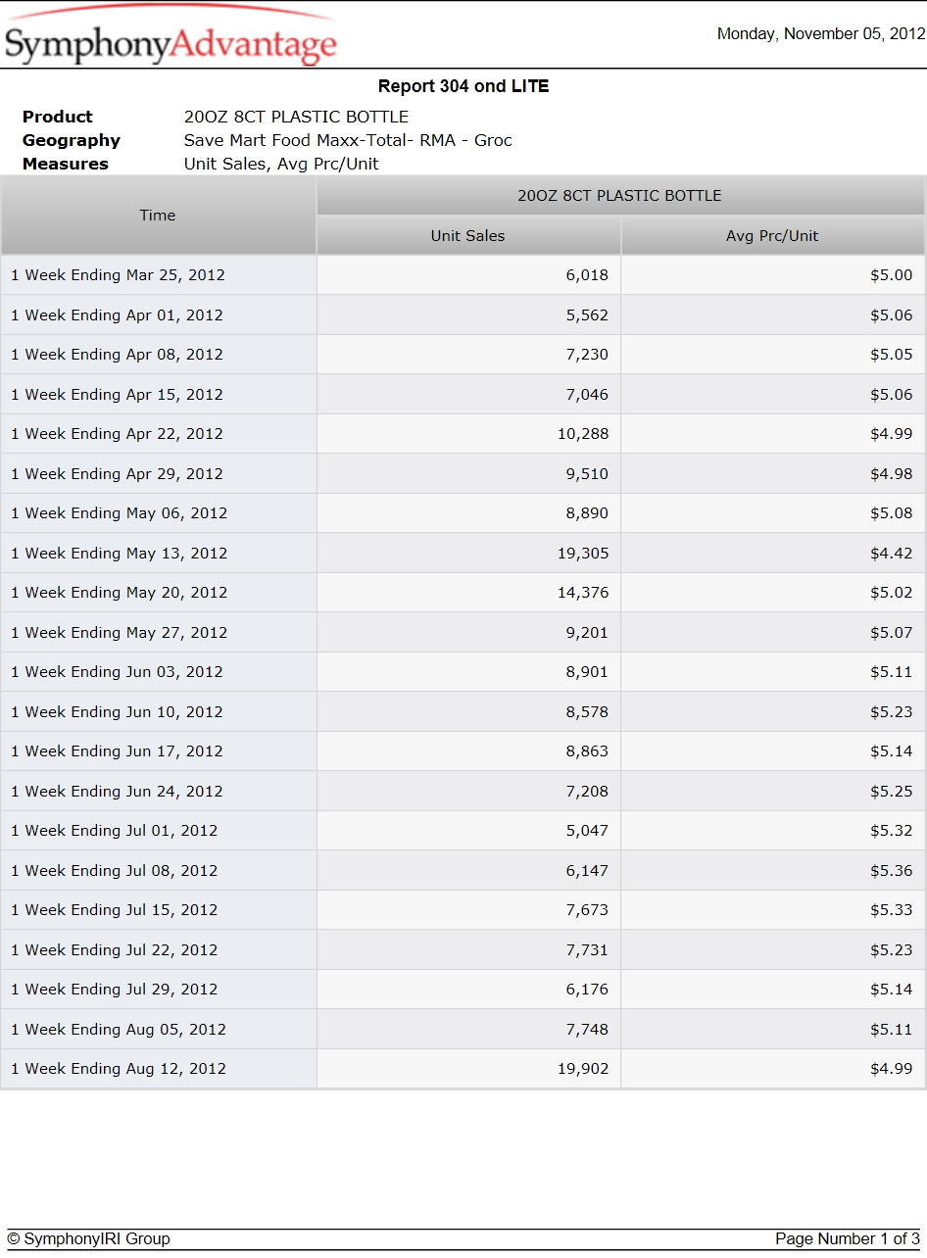Select the row label 1 Week Ending Jun 03, 2012
This screenshot has height=1258, width=927.
click(x=117, y=672)
